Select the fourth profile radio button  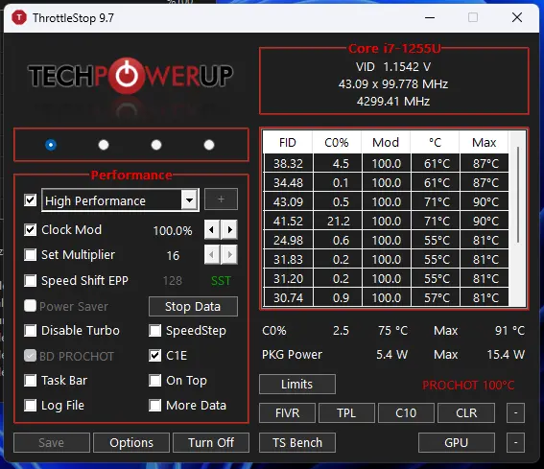[209, 145]
